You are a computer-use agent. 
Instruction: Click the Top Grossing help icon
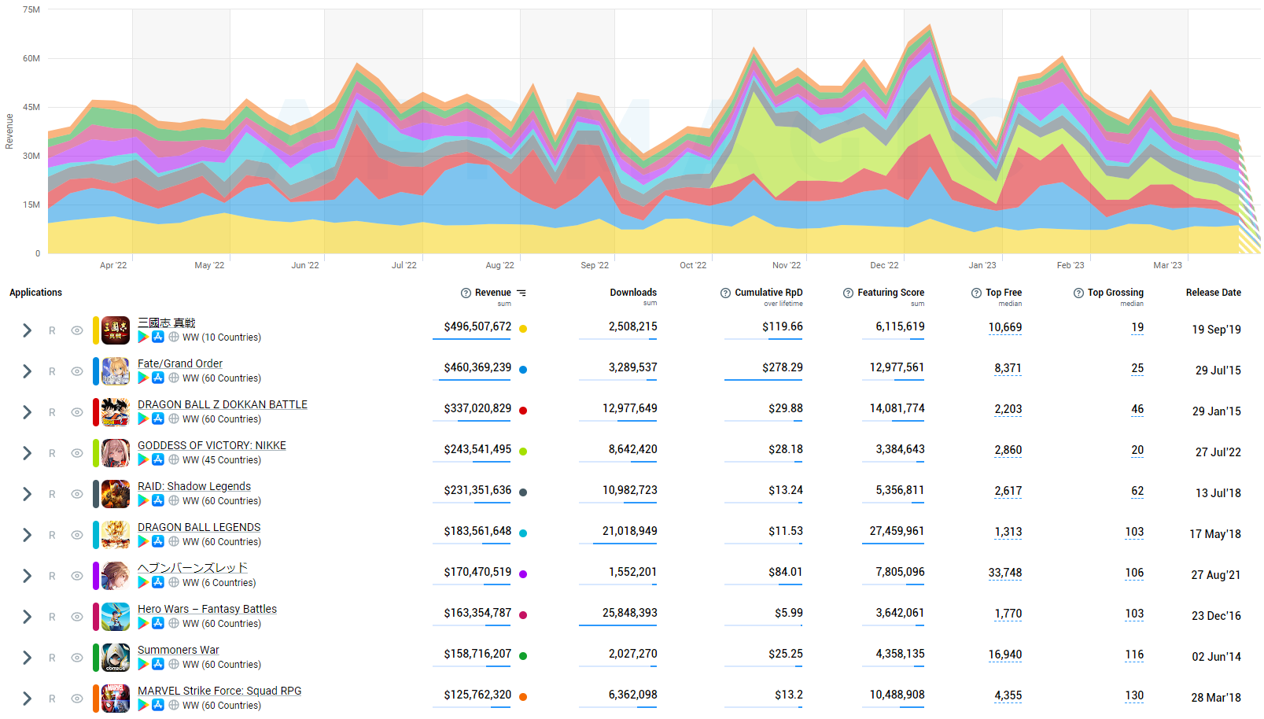(1078, 293)
